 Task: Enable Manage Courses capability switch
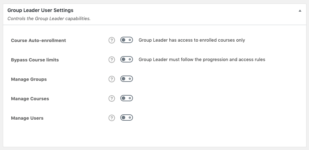pyautogui.click(x=127, y=98)
